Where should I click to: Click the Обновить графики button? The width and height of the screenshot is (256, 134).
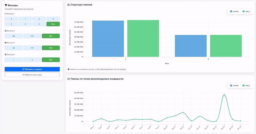tap(32, 69)
